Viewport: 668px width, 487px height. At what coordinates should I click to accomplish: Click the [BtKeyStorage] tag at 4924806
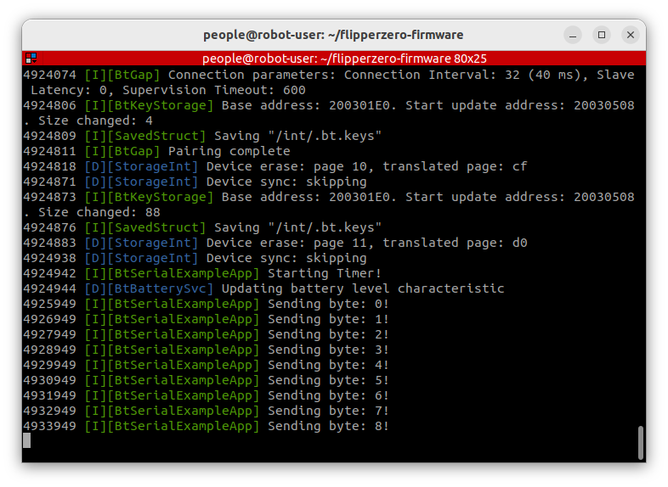tap(160, 105)
